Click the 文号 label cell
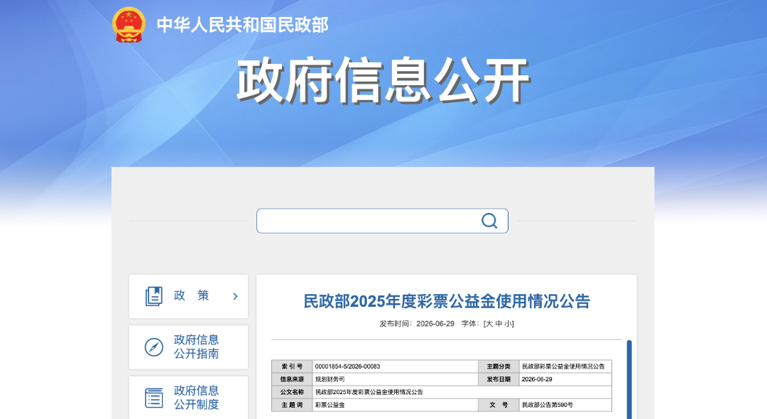The image size is (767, 419). point(499,405)
